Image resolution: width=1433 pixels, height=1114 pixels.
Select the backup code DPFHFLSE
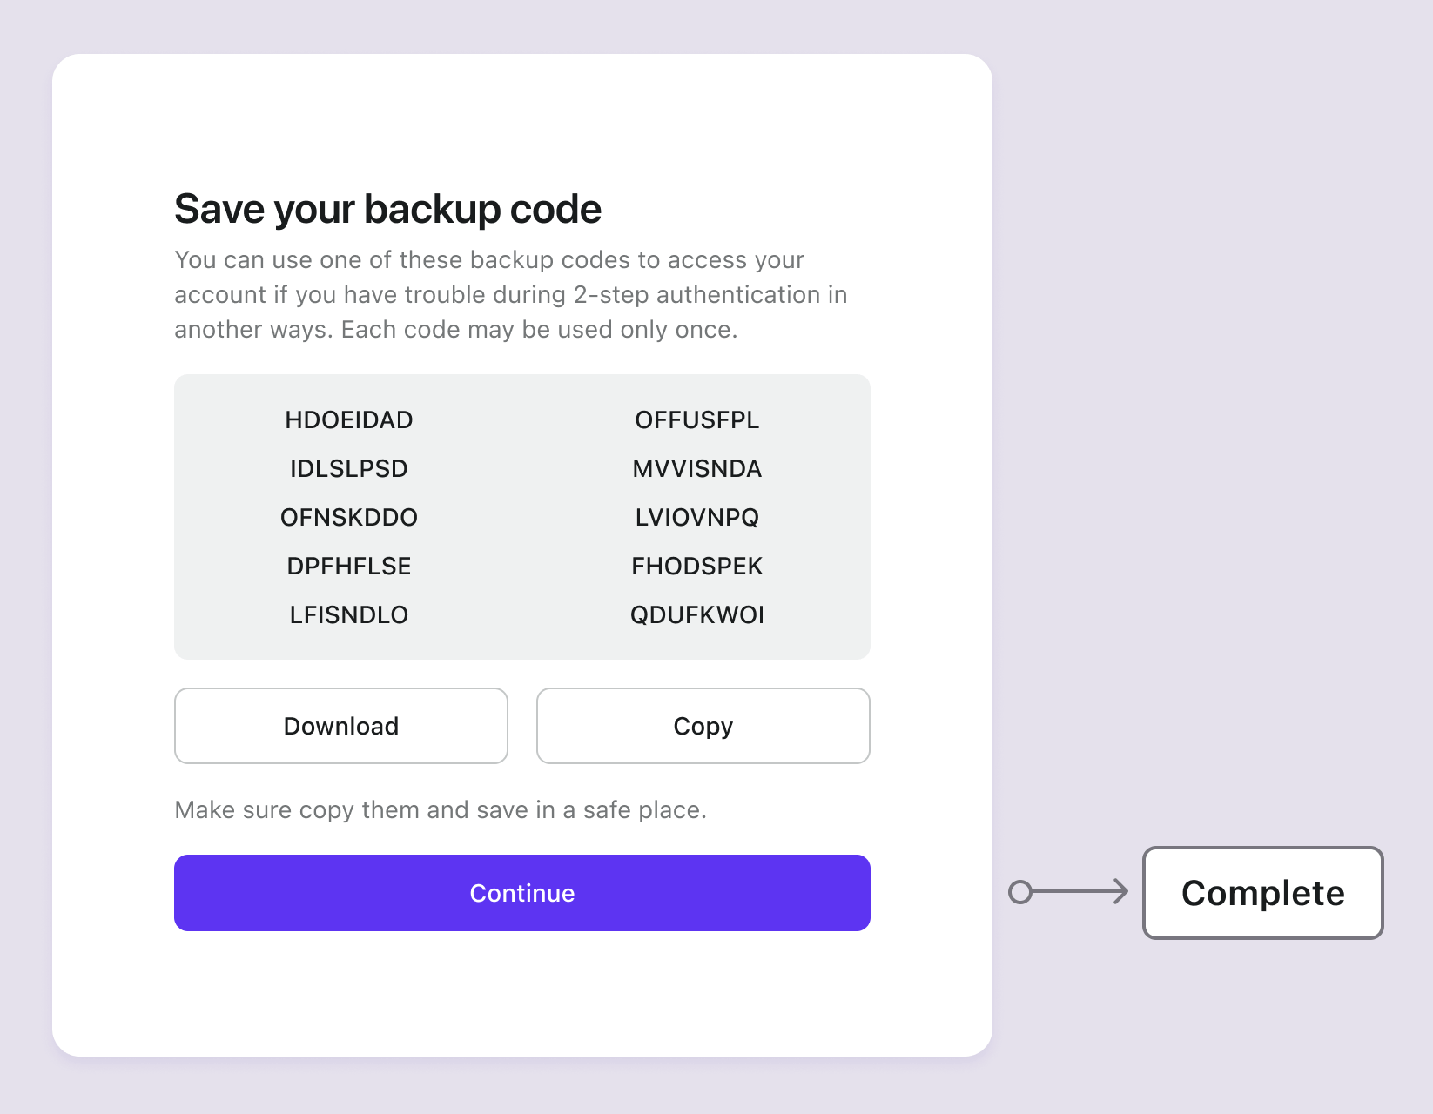click(x=348, y=566)
